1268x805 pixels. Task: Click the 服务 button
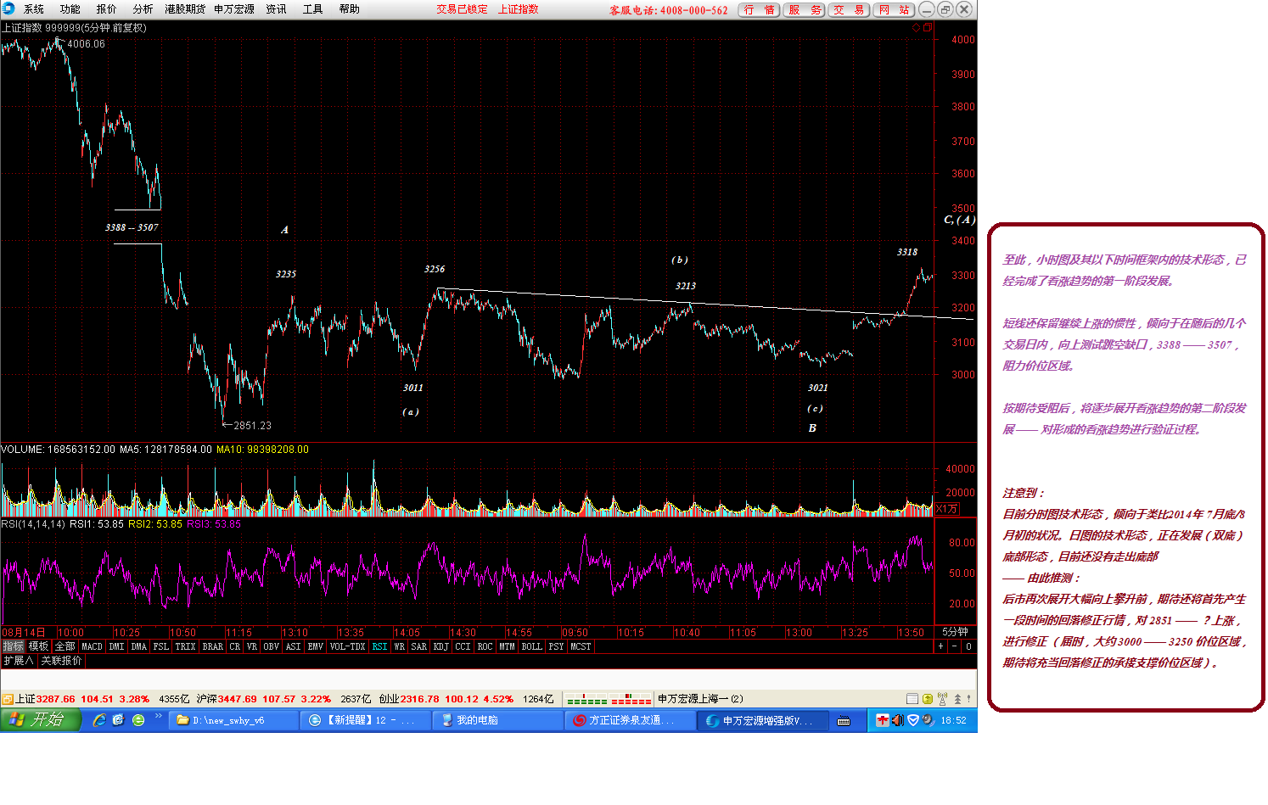coord(805,10)
